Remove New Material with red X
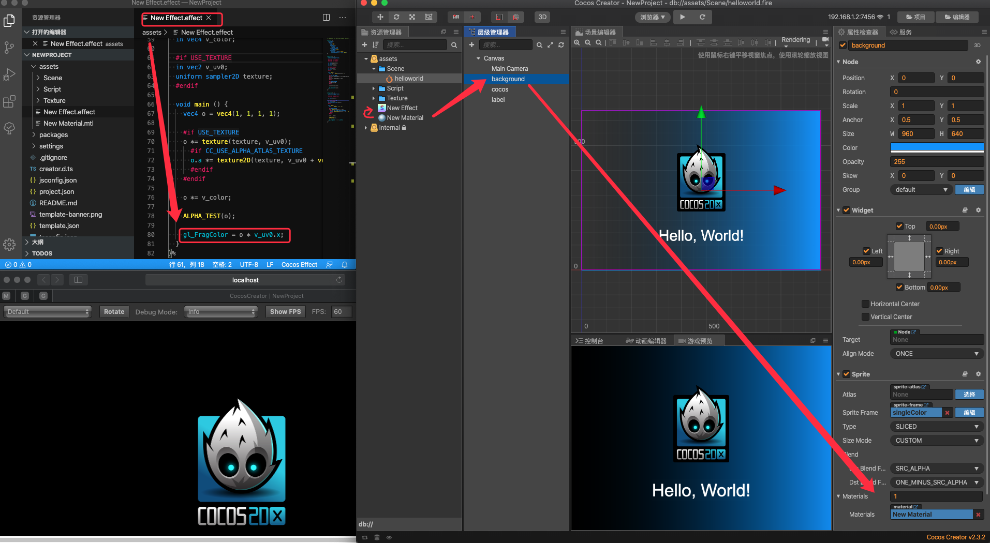The height and width of the screenshot is (543, 990). [x=978, y=515]
